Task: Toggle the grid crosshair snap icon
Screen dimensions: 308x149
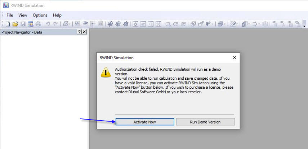Action: tap(93, 24)
